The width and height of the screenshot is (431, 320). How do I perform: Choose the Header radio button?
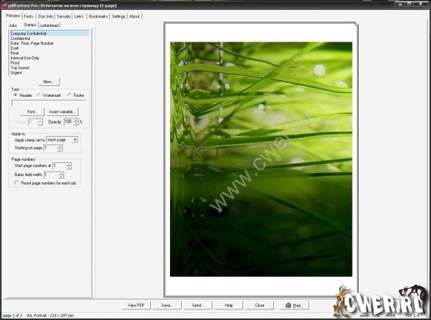click(x=15, y=95)
